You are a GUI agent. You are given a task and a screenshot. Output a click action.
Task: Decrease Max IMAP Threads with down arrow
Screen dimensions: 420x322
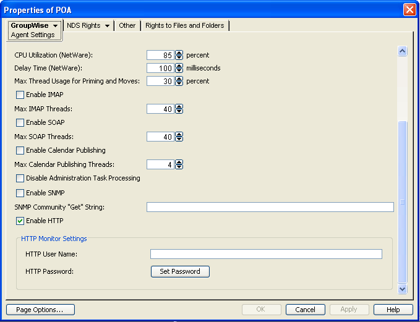(179, 111)
